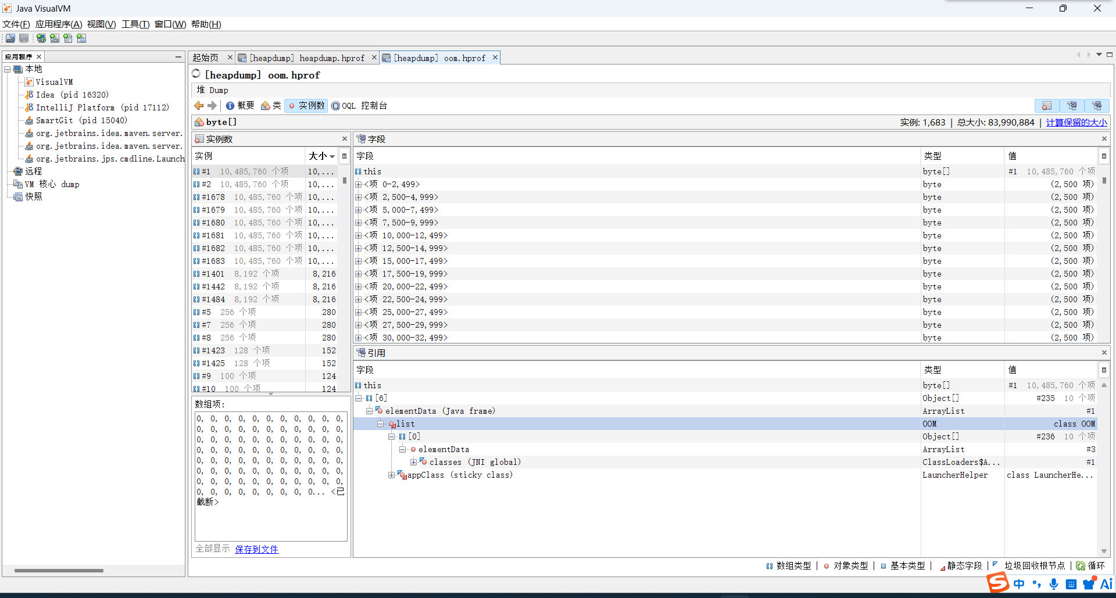Open the 应用程序 menu
The image size is (1116, 598).
59,24
